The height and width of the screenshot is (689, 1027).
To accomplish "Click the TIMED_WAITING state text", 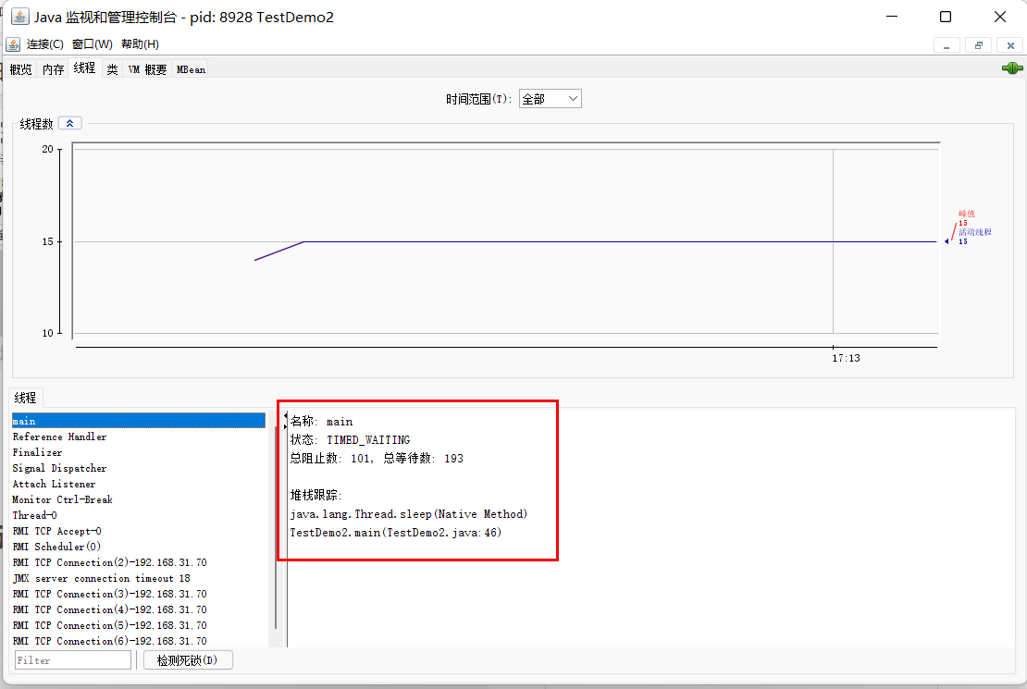I will pos(368,440).
